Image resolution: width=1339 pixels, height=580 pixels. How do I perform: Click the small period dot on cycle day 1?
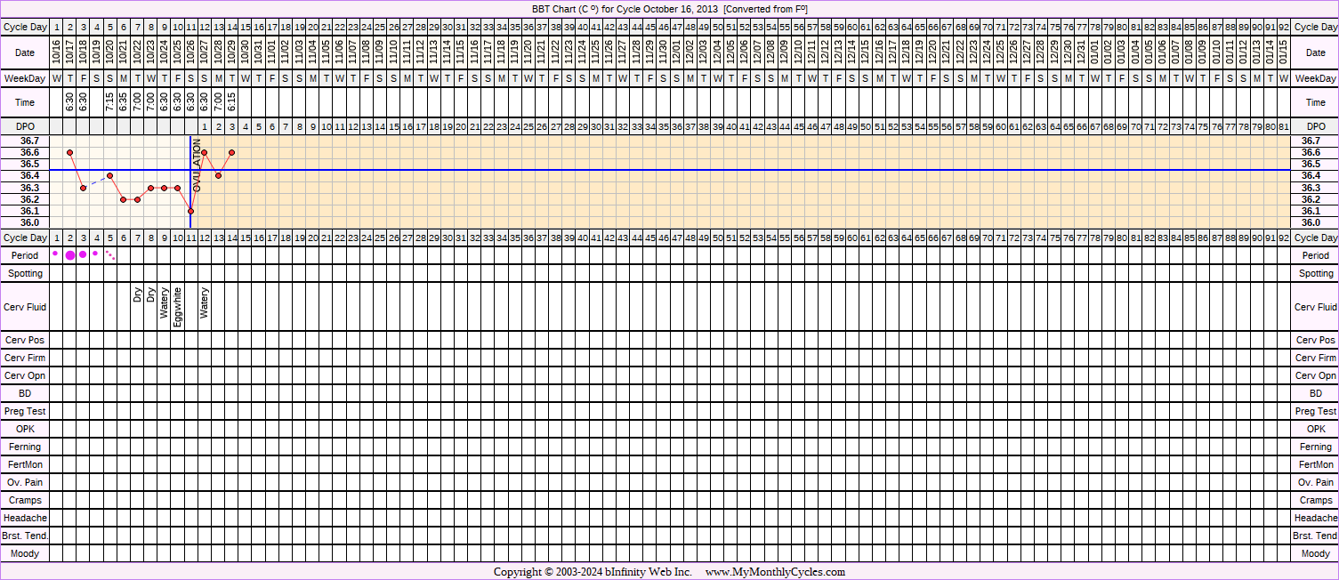[55, 254]
